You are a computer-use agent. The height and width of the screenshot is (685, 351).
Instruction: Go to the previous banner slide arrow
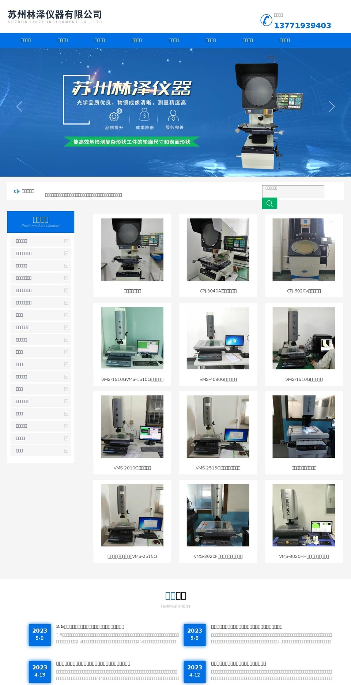coord(20,106)
